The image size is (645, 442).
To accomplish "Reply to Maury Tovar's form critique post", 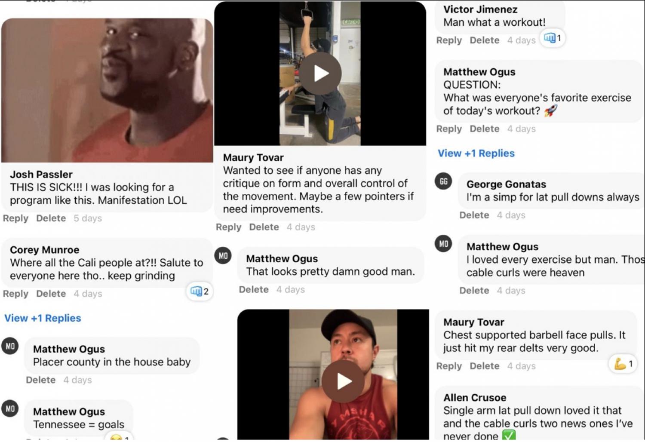I will 228,227.
